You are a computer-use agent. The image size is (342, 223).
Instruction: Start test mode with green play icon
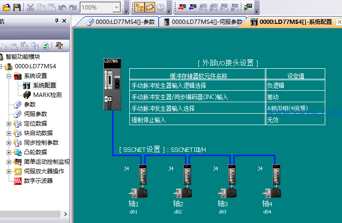(248, 7)
